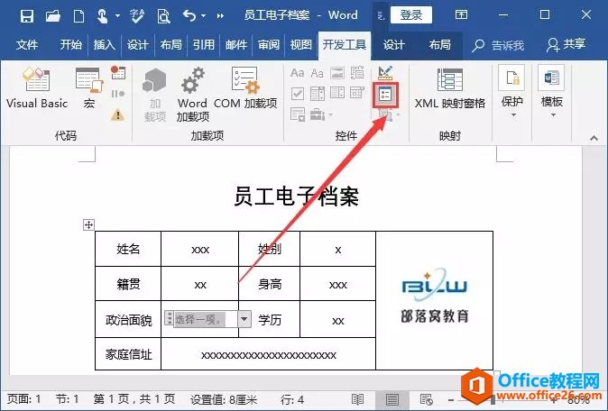Expand Quick Access toolbar overflow arrows
The width and height of the screenshot is (608, 411).
click(220, 16)
